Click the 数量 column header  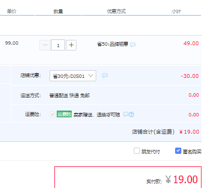pos(58,12)
